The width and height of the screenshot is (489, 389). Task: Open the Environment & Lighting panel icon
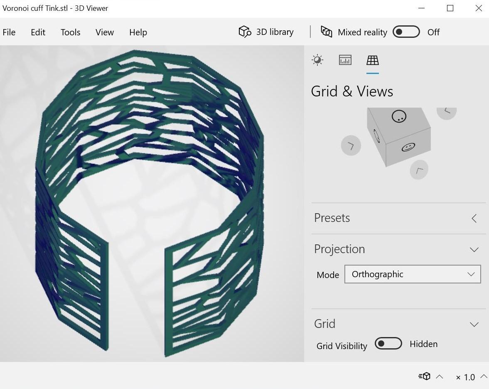pos(317,60)
